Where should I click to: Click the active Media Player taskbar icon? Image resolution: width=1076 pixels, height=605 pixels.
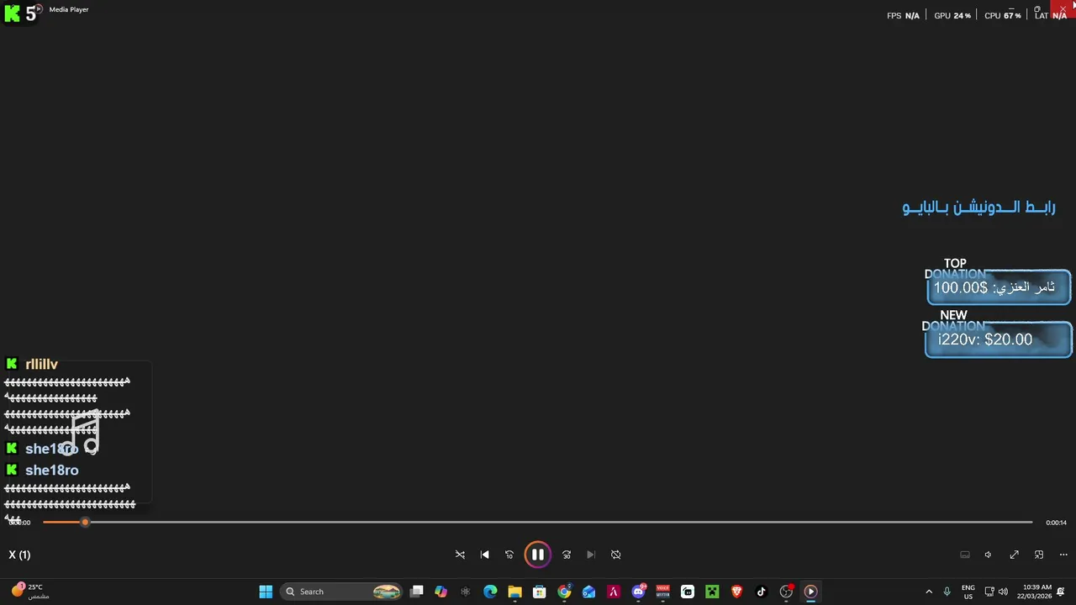pyautogui.click(x=810, y=592)
